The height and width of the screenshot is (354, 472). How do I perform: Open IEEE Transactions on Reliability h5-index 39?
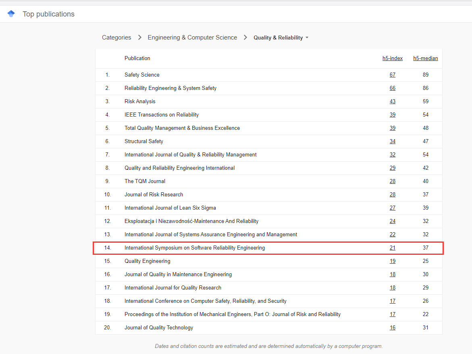coord(393,115)
